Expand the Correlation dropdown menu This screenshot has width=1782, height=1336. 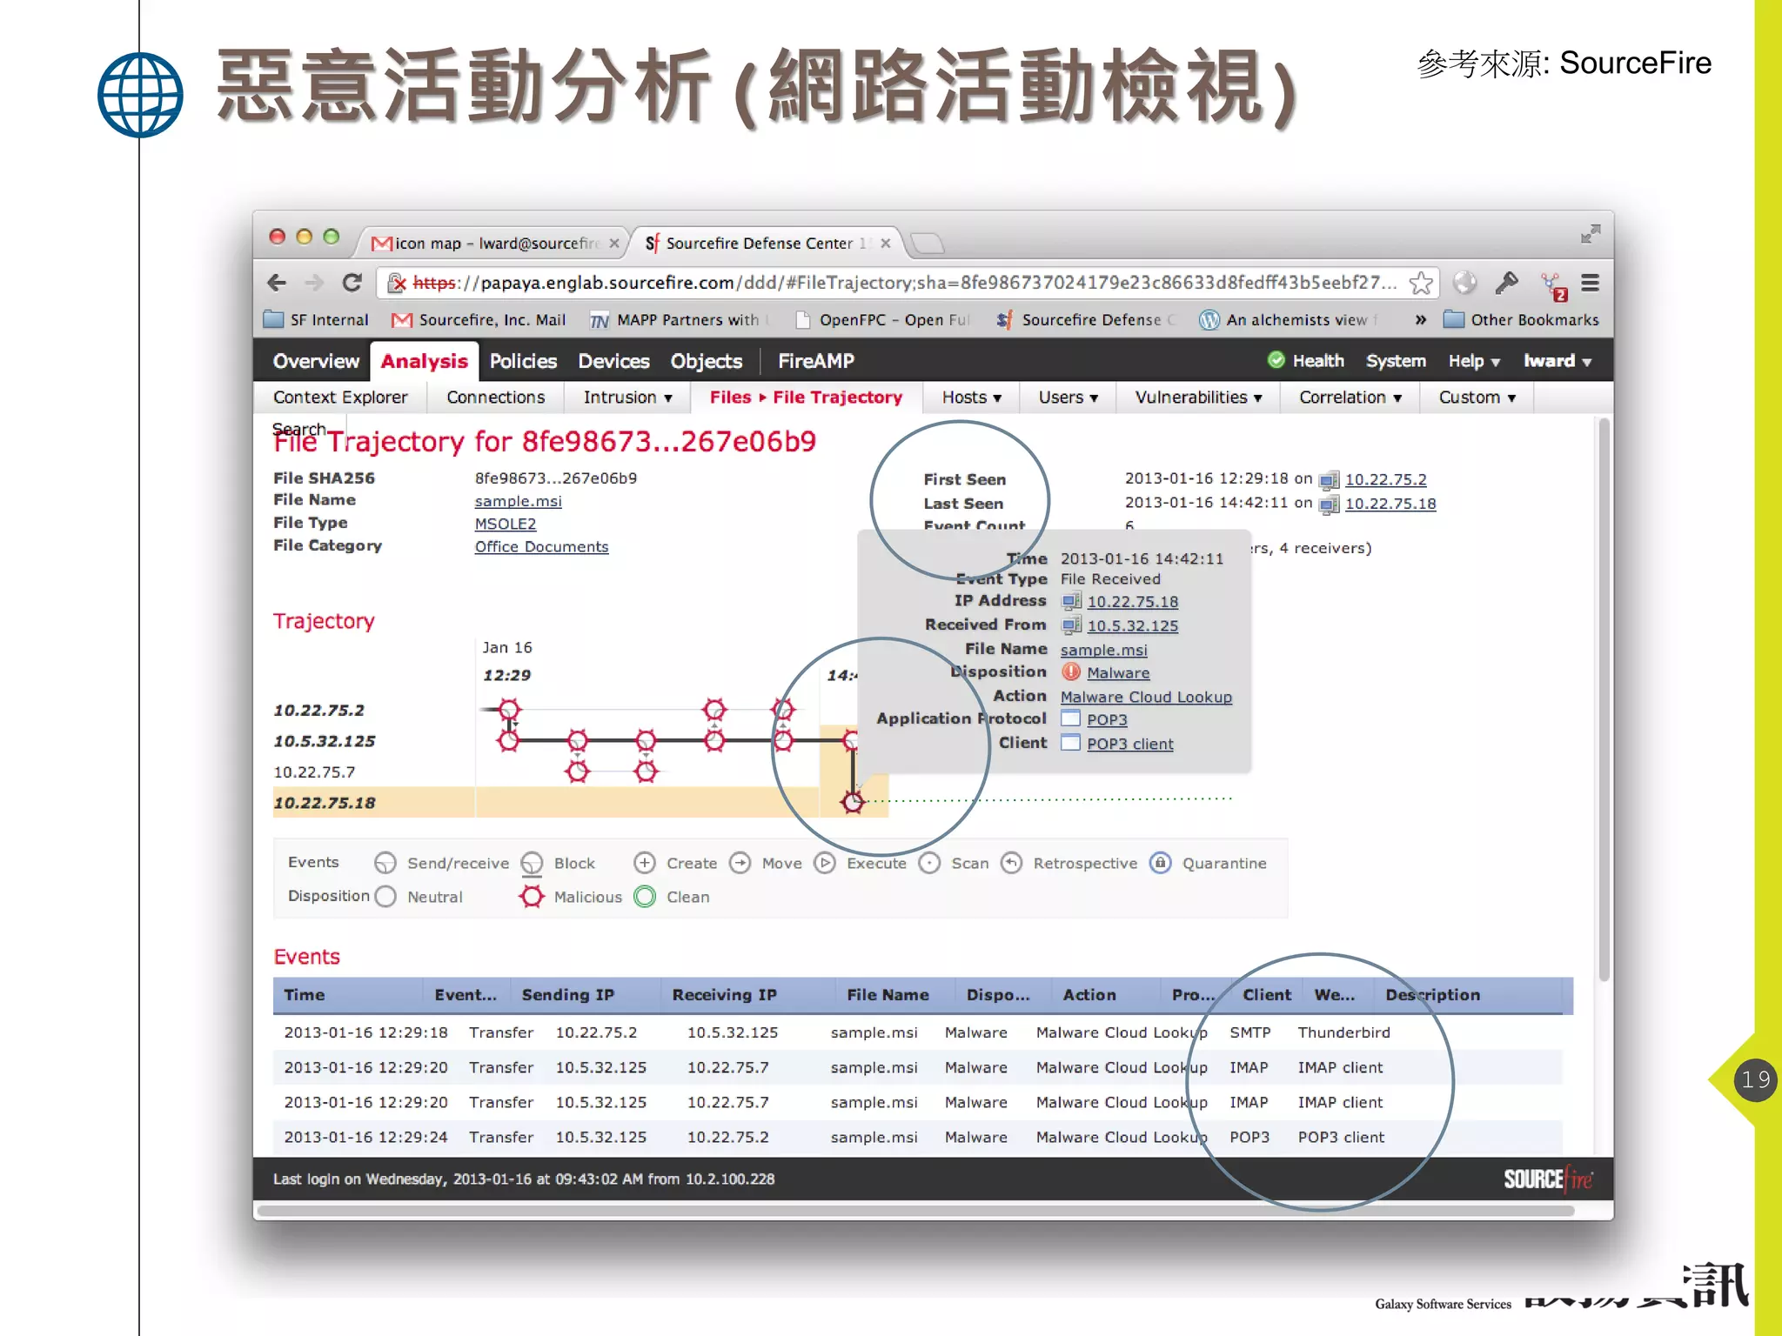(x=1350, y=397)
